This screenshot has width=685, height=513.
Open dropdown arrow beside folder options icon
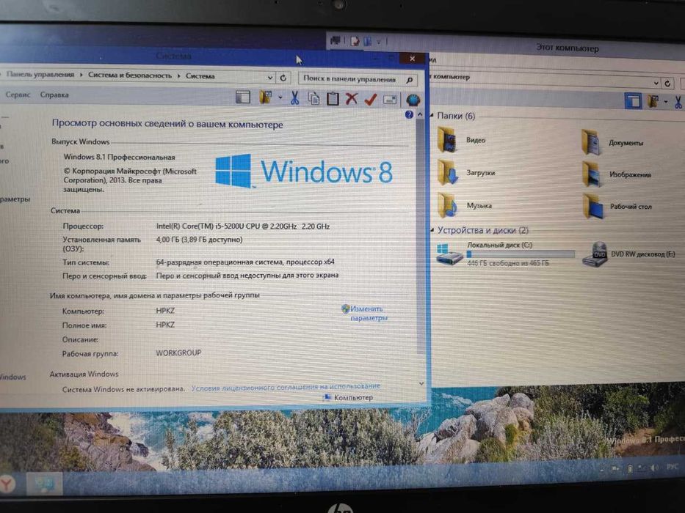pos(280,97)
